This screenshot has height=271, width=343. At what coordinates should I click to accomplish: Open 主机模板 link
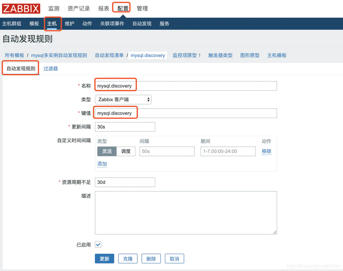[277, 55]
